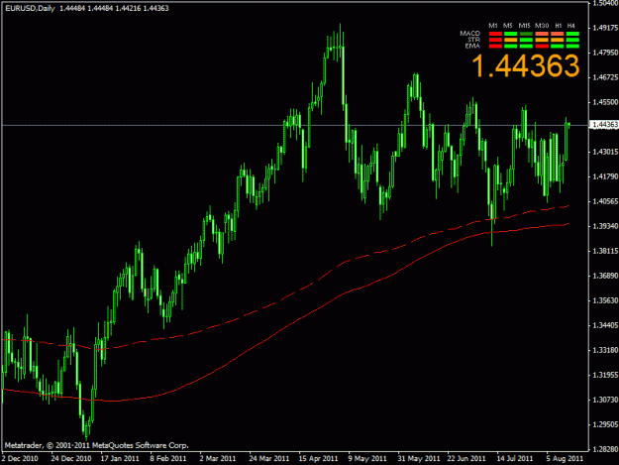The height and width of the screenshot is (465, 619).
Task: Click the 22 Jun 2011 date label
Action: 466,458
